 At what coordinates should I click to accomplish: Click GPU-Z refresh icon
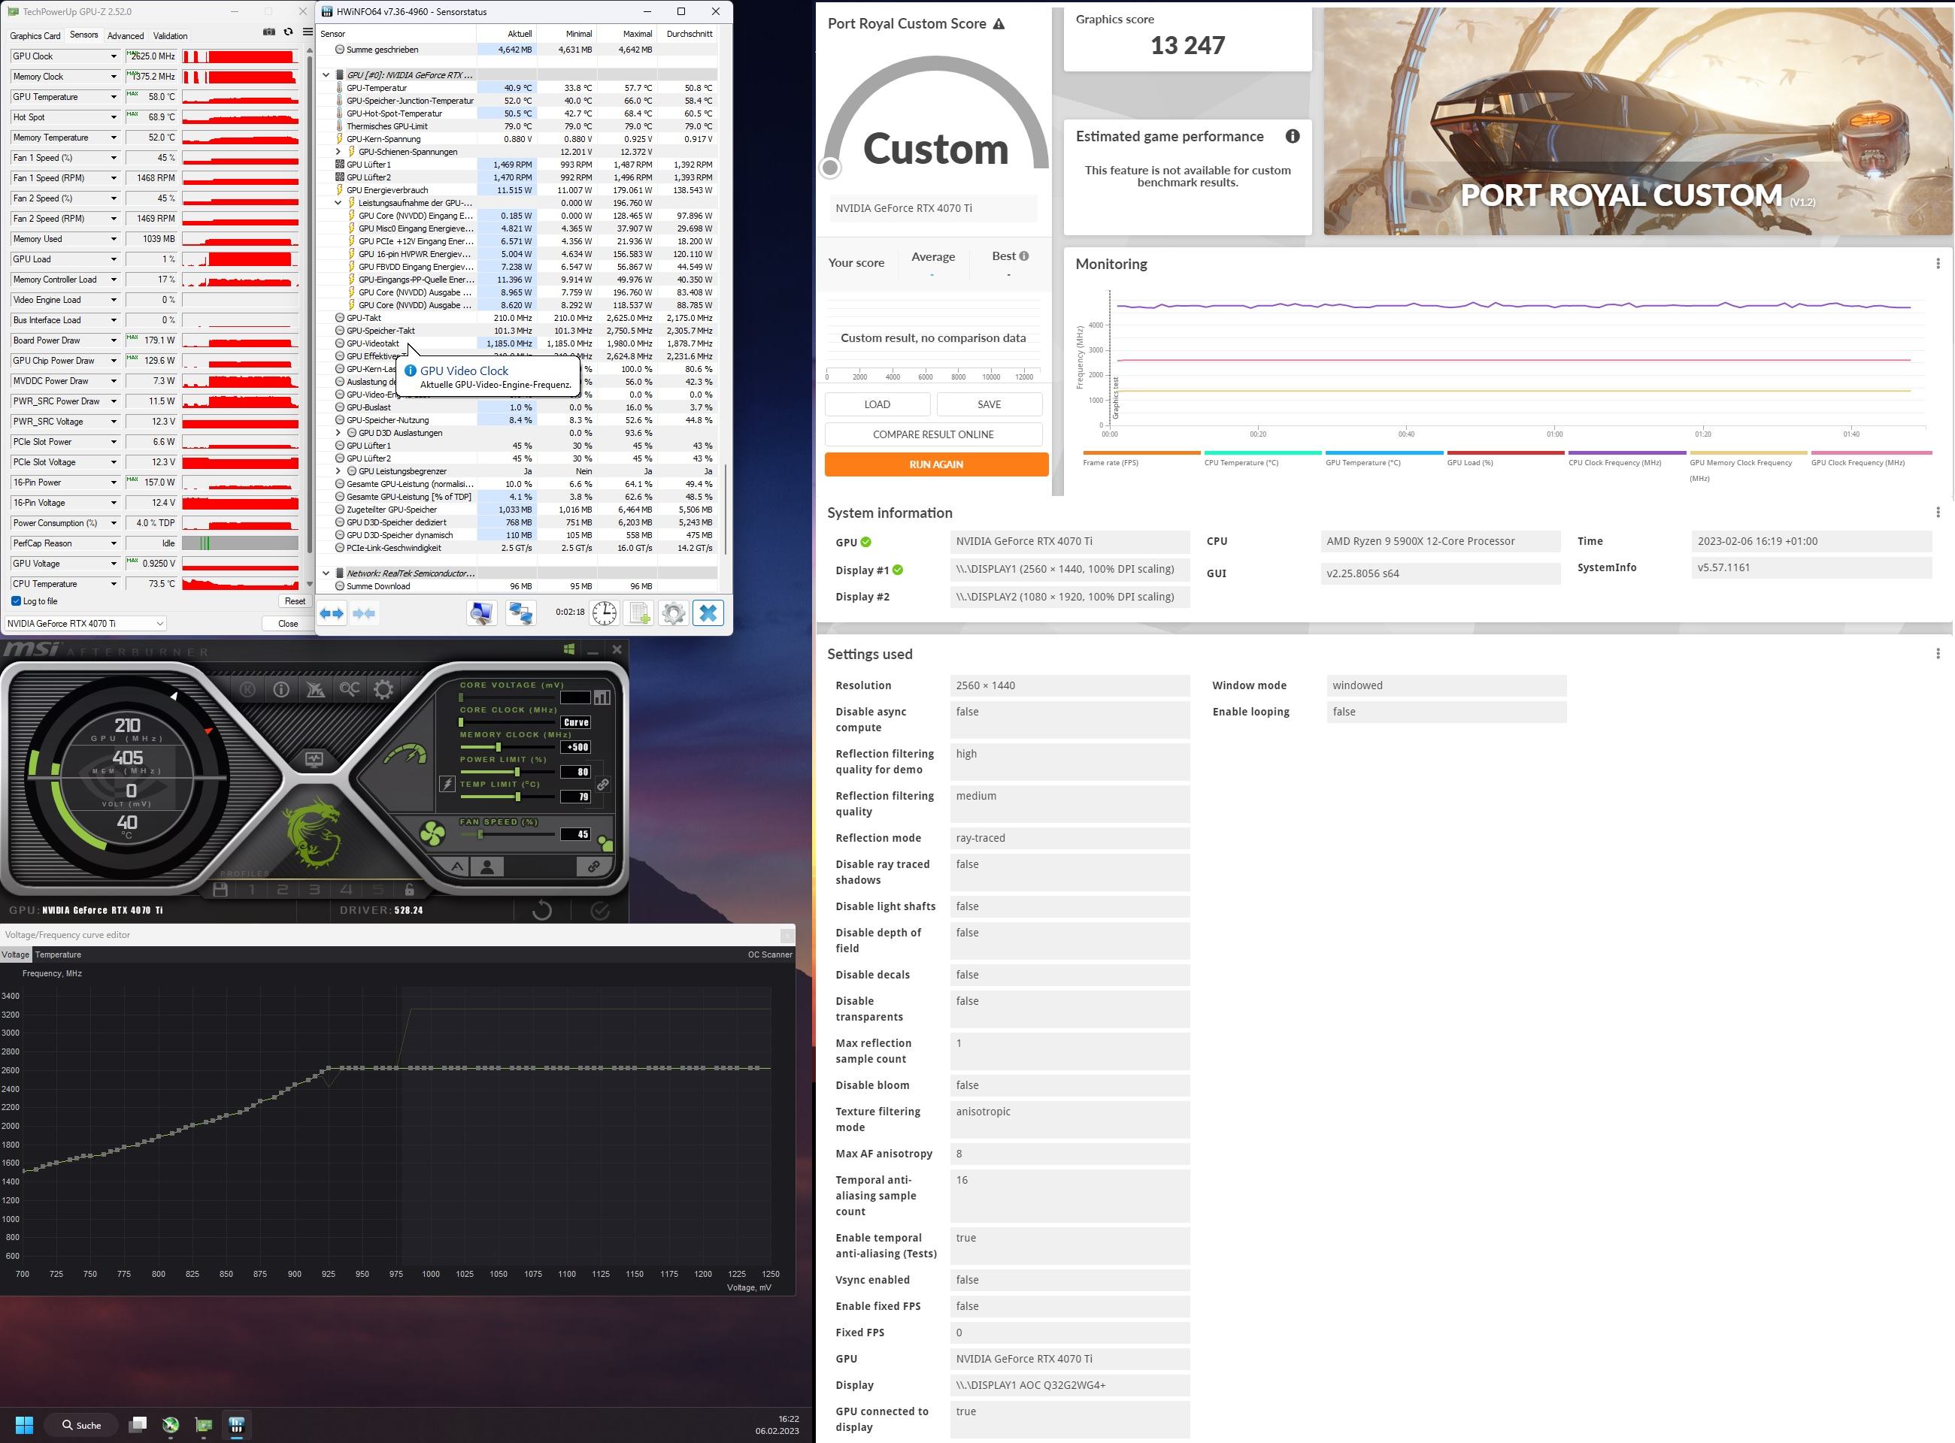[x=289, y=32]
